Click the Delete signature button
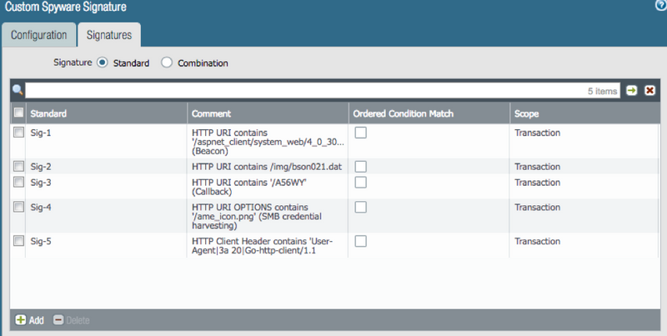Viewport: 667px width, 336px height. [x=71, y=320]
